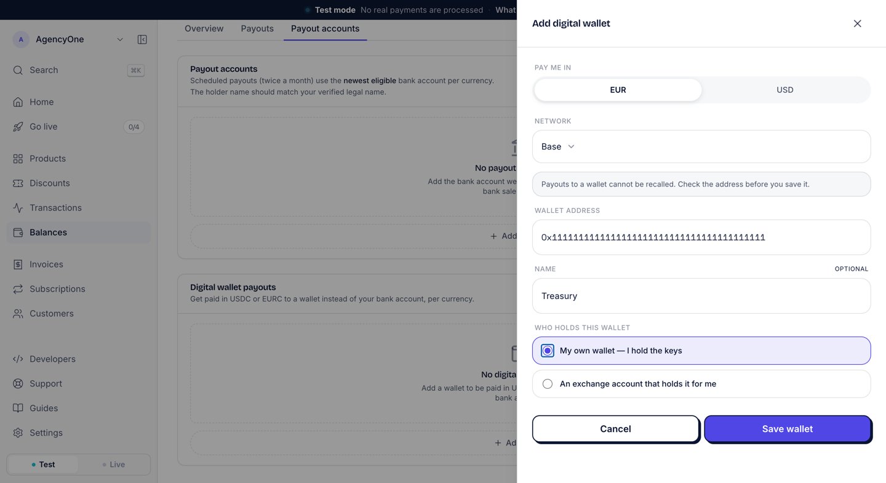Select 'An exchange account that holds it for me'
886x483 pixels.
pos(701,384)
